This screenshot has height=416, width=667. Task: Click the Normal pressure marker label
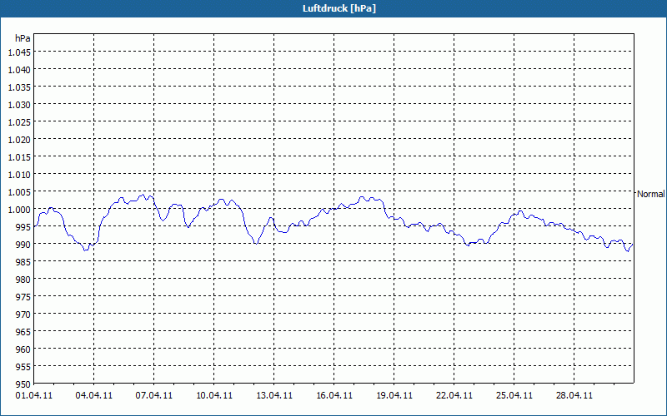coord(651,194)
